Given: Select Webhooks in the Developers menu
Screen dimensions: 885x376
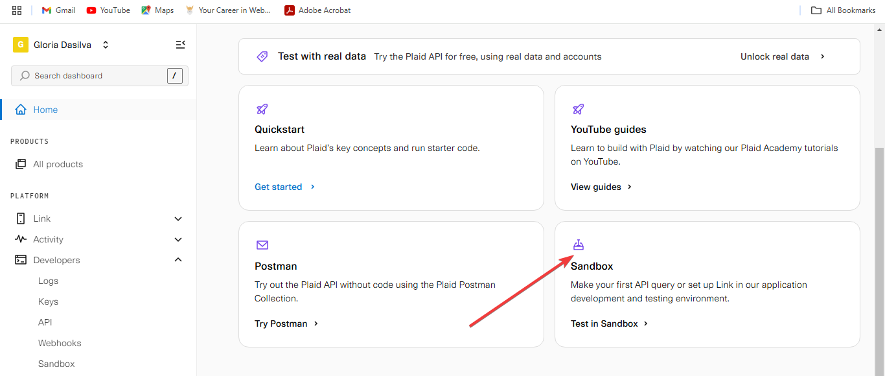Looking at the screenshot, I should point(60,342).
